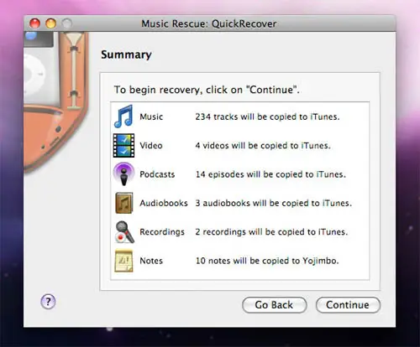Select the Recordings row label

point(162,232)
